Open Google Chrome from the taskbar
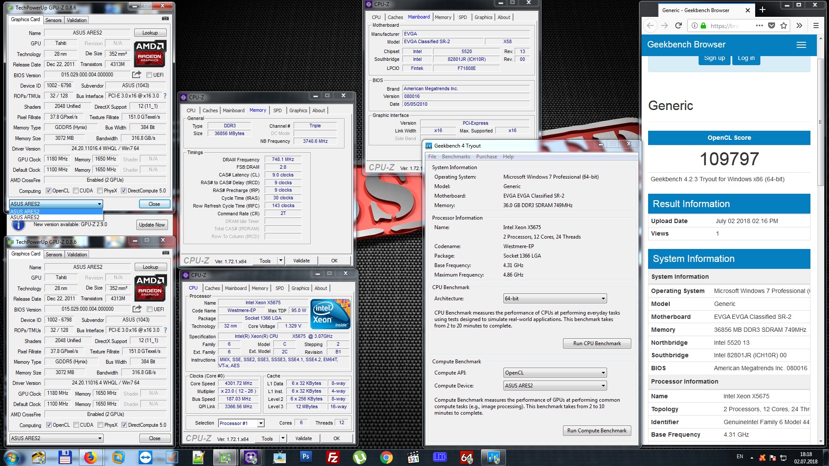 pos(386,457)
